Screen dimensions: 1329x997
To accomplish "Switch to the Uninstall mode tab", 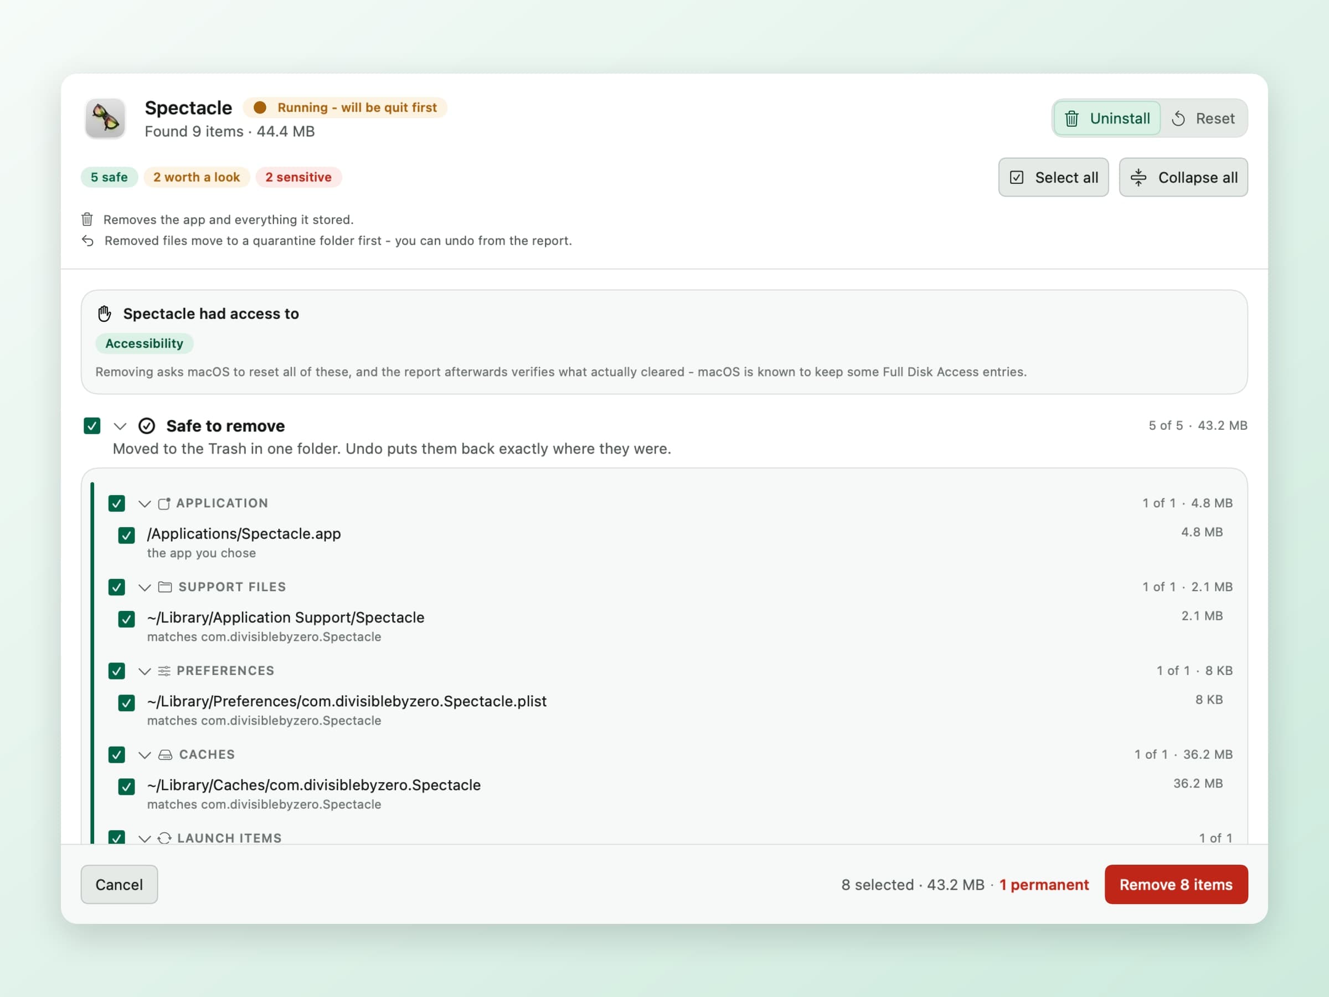I will coord(1107,119).
